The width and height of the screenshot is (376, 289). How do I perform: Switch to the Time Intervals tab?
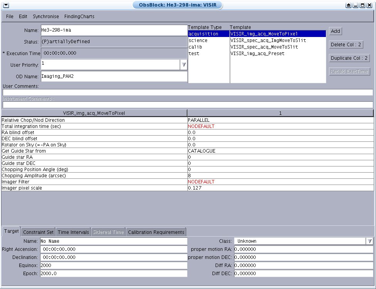point(73,232)
